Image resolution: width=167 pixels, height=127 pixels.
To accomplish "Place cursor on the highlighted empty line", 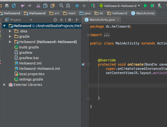I will point(128,85).
